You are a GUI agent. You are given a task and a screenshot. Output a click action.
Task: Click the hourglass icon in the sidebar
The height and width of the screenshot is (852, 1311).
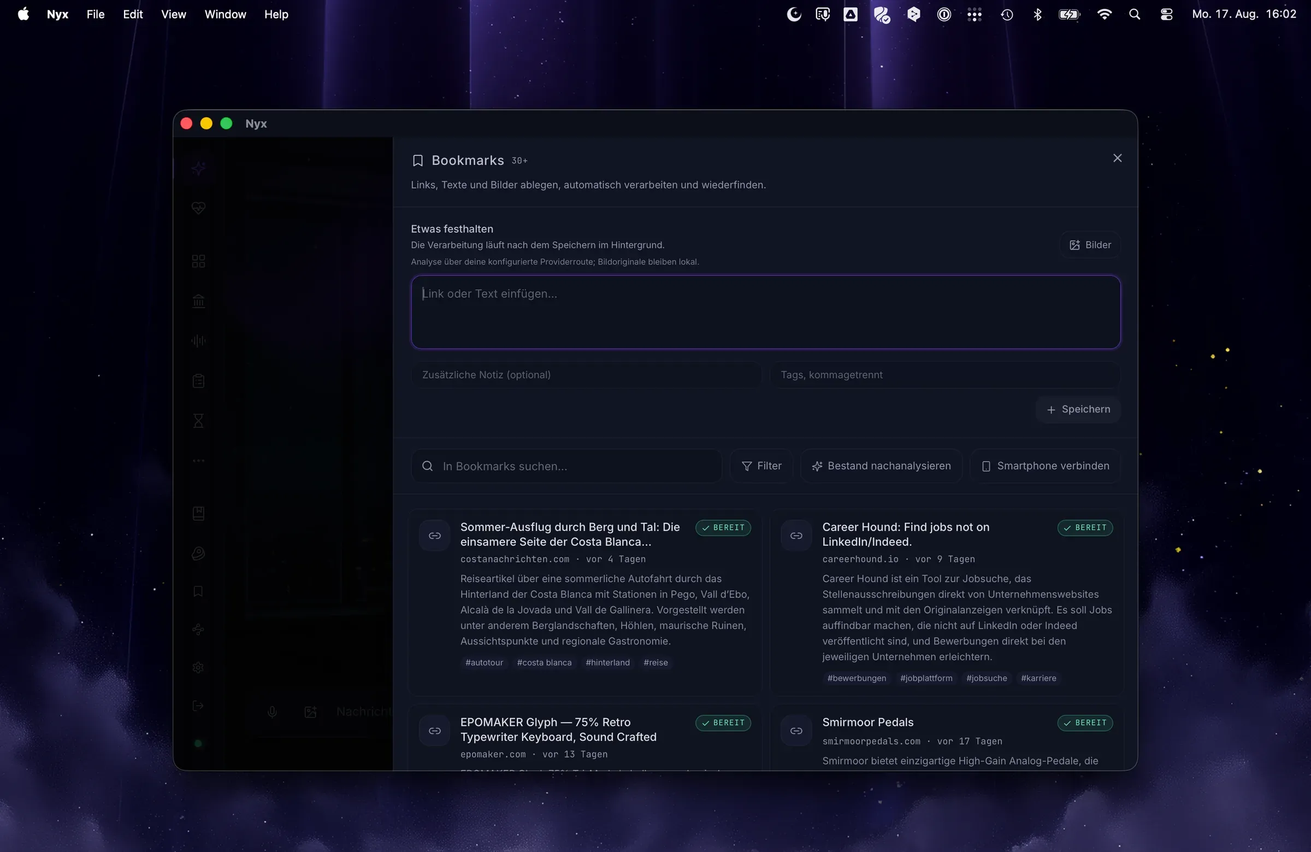coord(198,421)
